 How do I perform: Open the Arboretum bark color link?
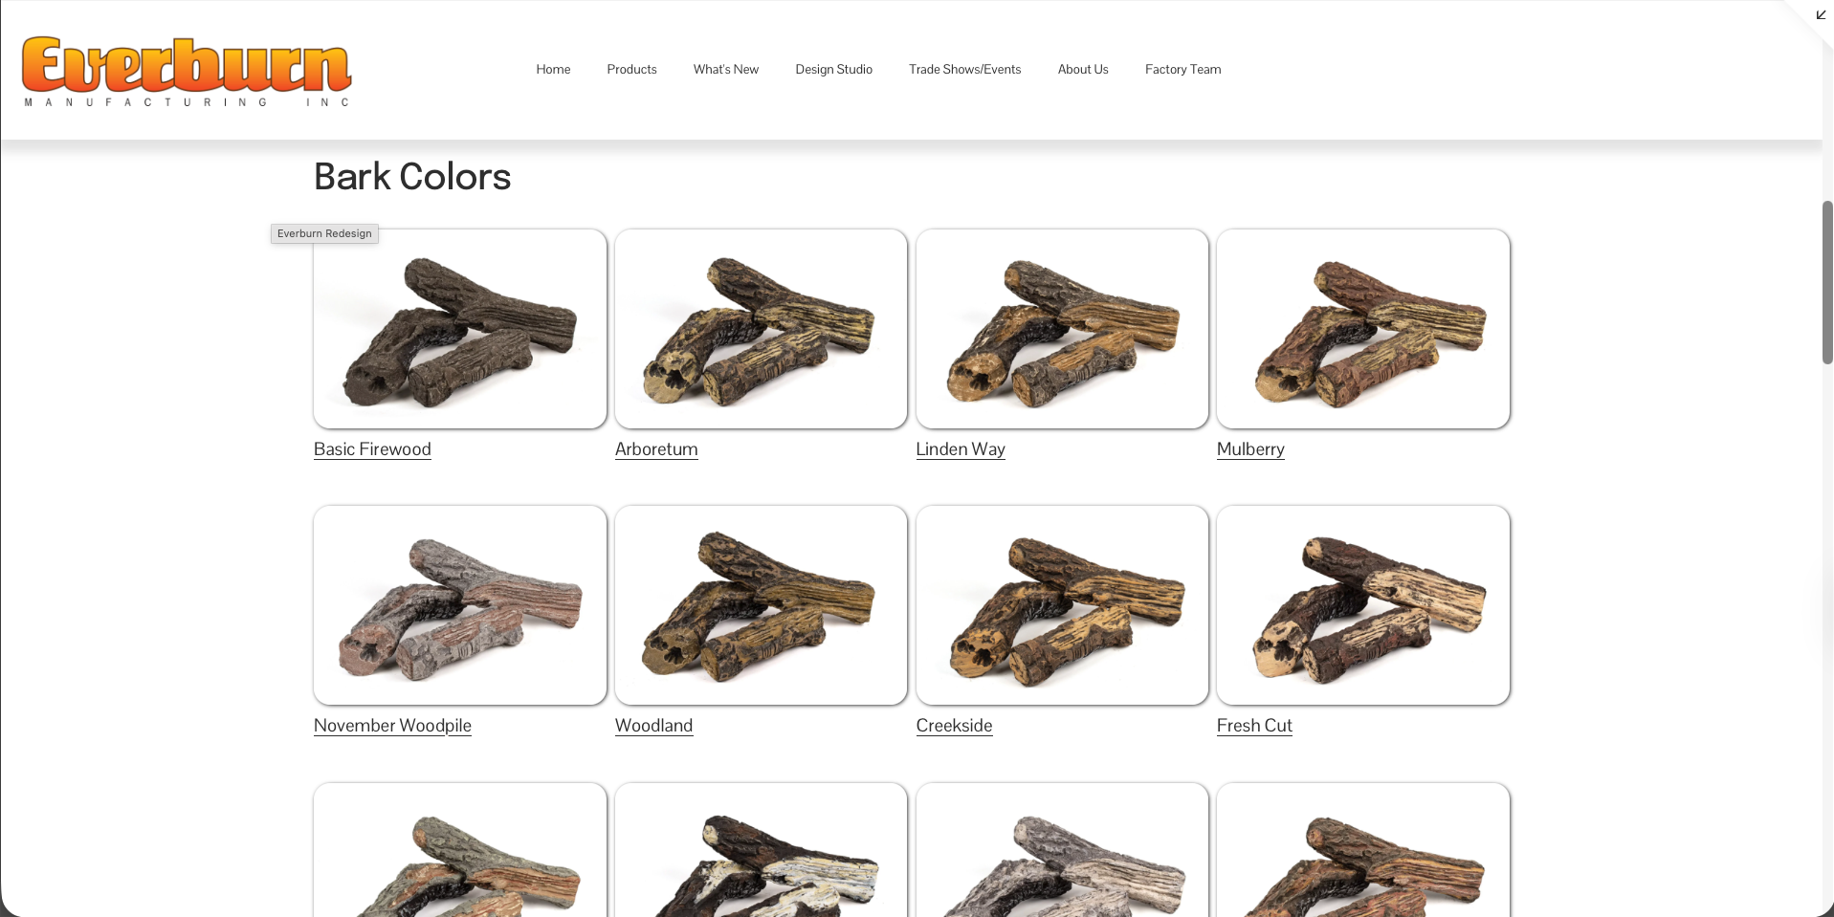point(656,449)
